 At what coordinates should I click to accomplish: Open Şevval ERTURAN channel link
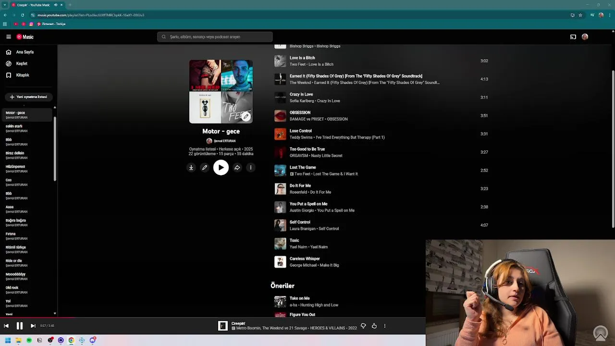click(x=224, y=141)
